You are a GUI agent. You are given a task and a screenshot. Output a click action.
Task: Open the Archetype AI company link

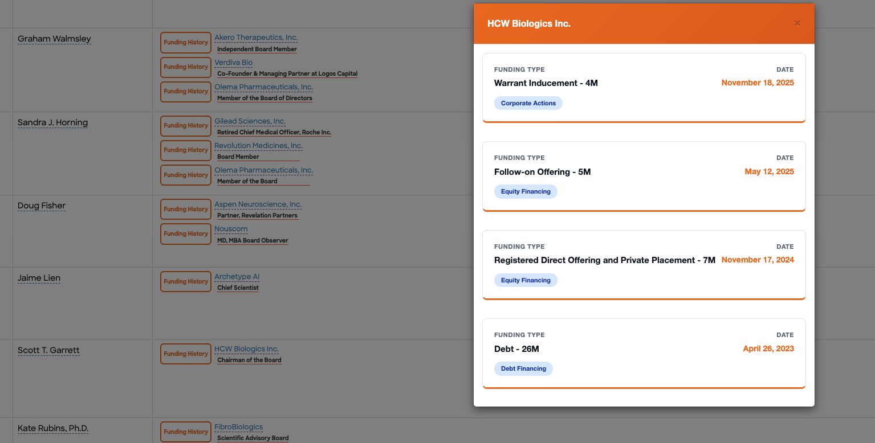[x=237, y=277]
